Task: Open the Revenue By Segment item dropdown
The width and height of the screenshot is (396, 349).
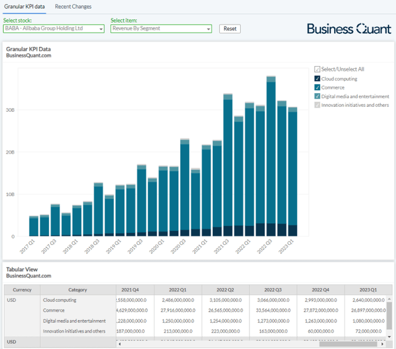Action: coord(161,28)
